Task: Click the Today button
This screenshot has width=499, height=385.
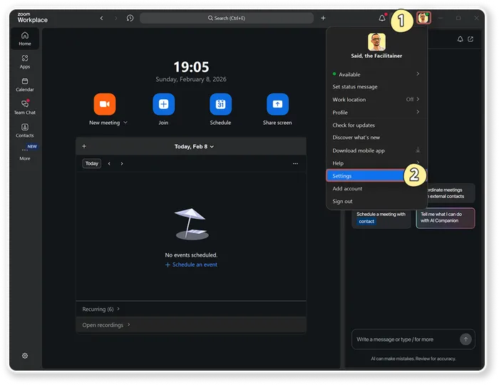Action: point(92,163)
